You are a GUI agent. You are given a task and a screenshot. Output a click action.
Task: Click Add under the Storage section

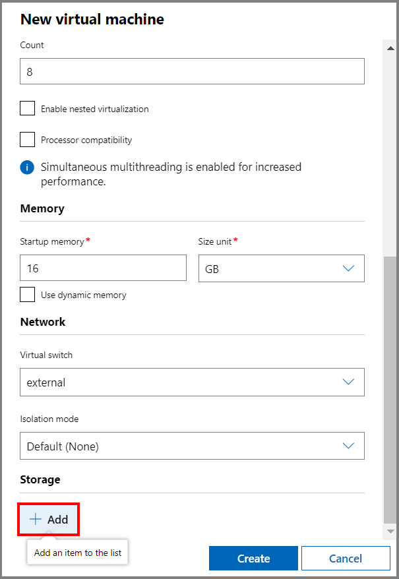(x=48, y=519)
